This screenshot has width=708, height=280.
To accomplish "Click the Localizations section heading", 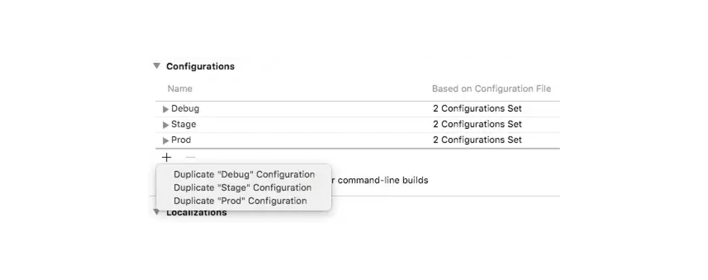I will pos(197,213).
